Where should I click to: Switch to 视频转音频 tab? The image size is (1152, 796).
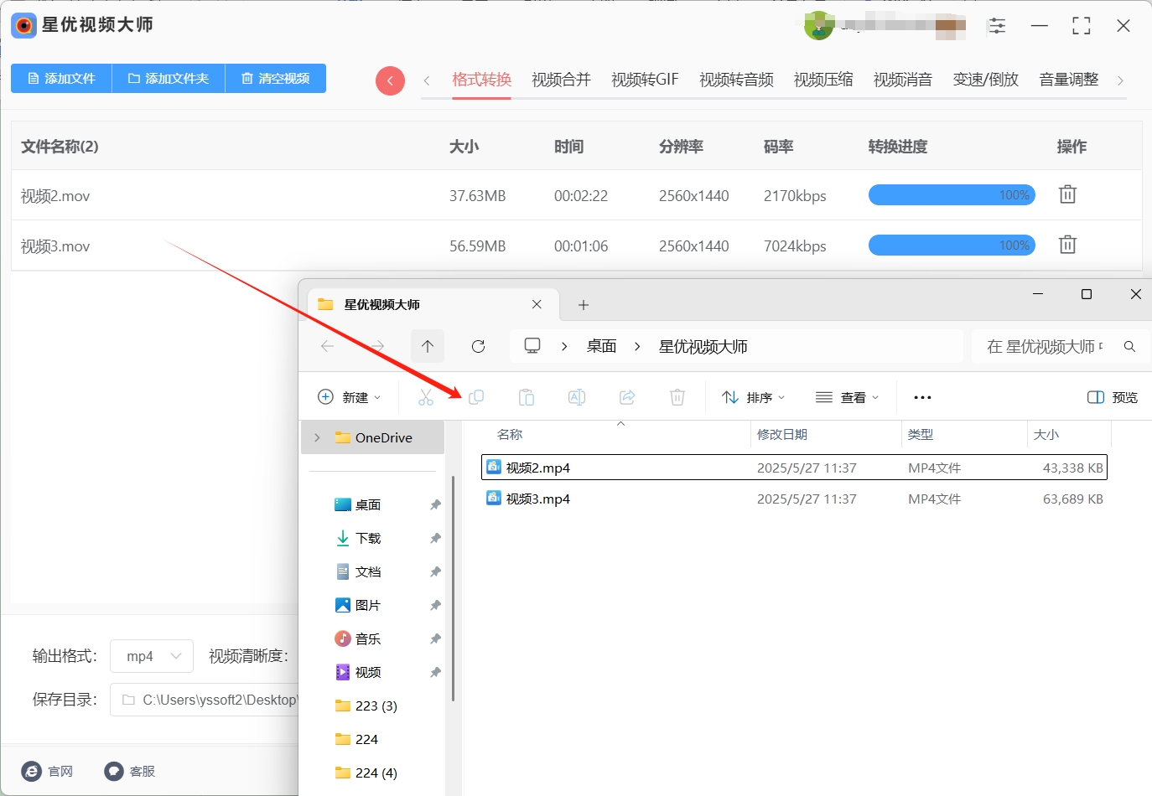point(736,80)
